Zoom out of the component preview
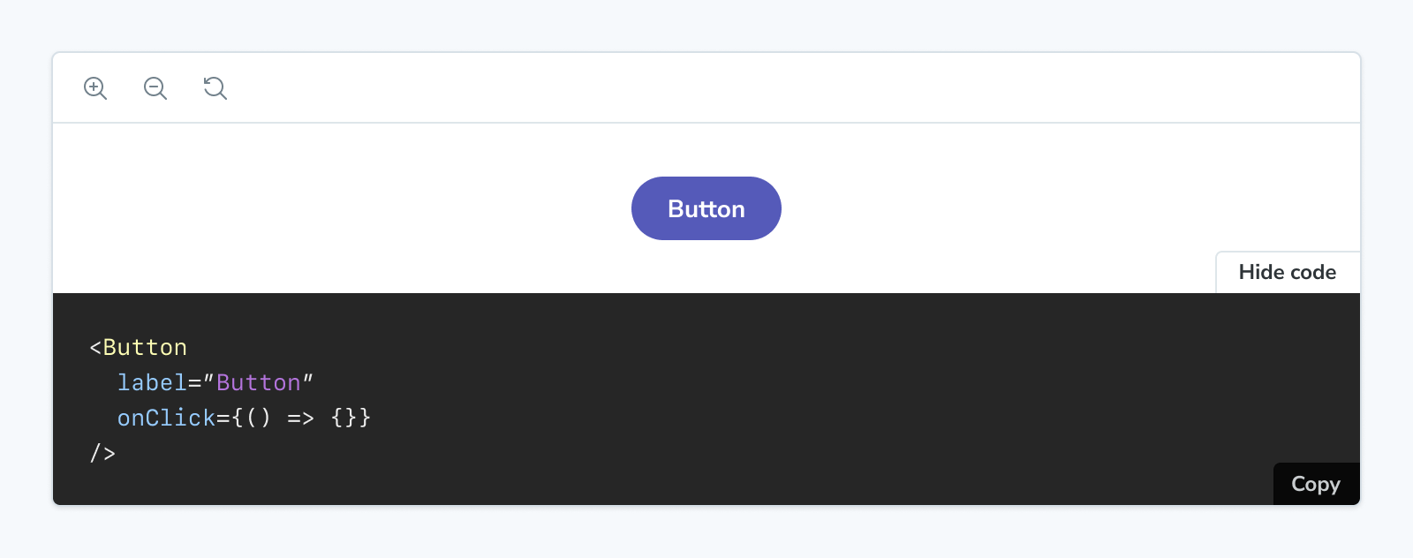Image resolution: width=1413 pixels, height=558 pixels. pyautogui.click(x=155, y=88)
